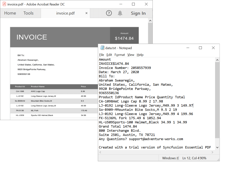Screen dimensions: 232x173
Task: Click 'Windows (C' encoding status bar entry
Action: click(x=171, y=158)
